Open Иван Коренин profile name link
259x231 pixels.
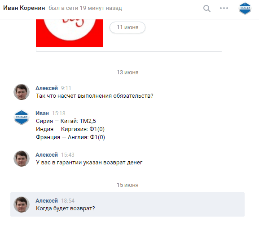coord(24,8)
